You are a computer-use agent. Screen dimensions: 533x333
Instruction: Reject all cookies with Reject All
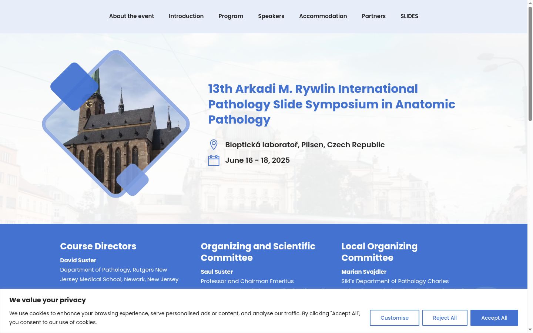tap(445, 318)
